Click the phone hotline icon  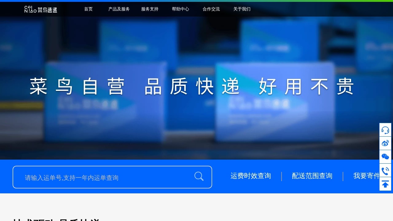click(385, 170)
